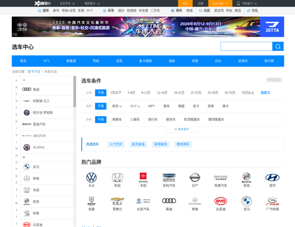Open the 北京车市 city dropdown
Viewport: 295px width, 227px height.
click(67, 3)
